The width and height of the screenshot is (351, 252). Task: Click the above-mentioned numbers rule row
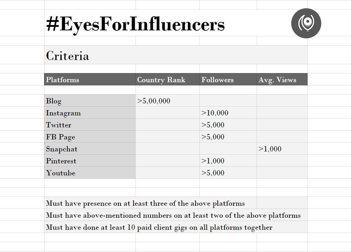176,215
